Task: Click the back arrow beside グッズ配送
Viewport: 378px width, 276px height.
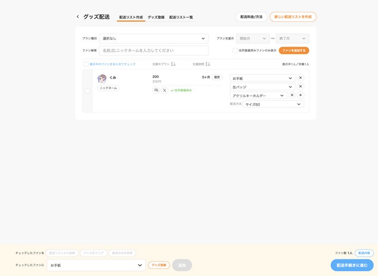Action: (77, 17)
